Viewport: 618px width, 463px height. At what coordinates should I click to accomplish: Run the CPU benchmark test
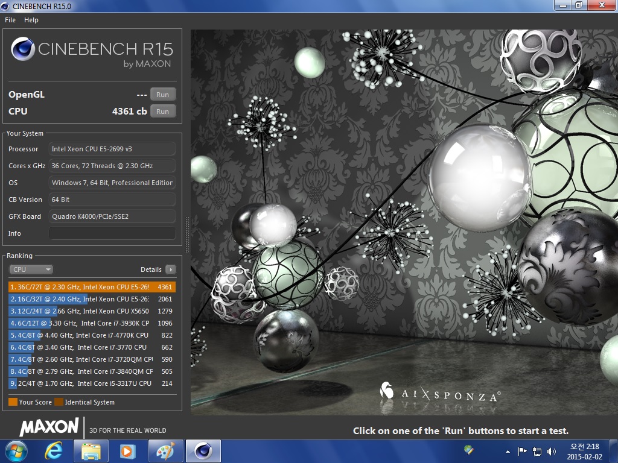(x=163, y=112)
